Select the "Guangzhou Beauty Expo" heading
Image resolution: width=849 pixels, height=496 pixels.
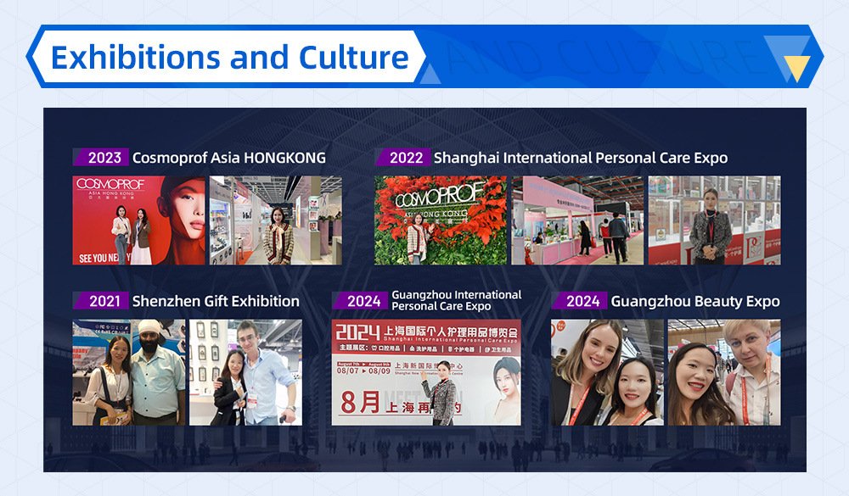click(695, 301)
